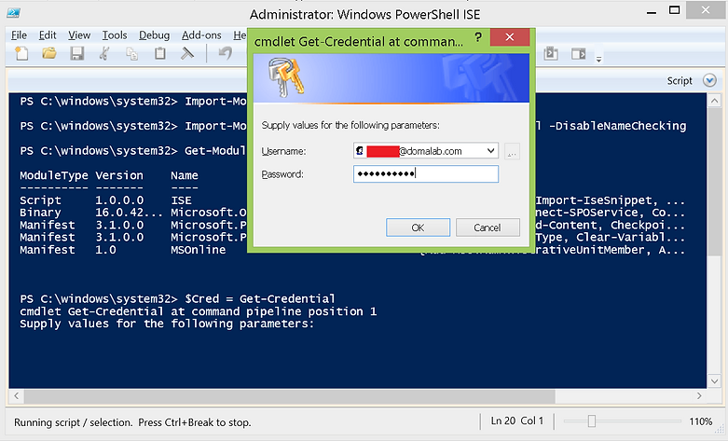Click the Paste clipboard toolbar icon
728x441 pixels.
(x=160, y=54)
